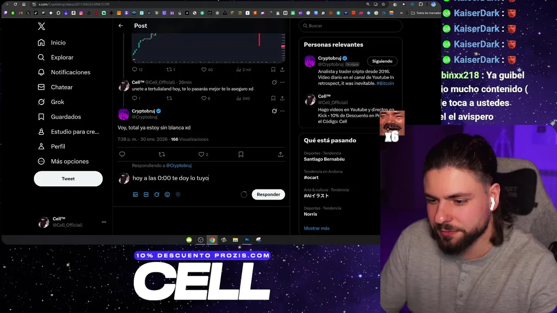The height and width of the screenshot is (313, 557).
Task: Add an image to the reply
Action: click(135, 194)
